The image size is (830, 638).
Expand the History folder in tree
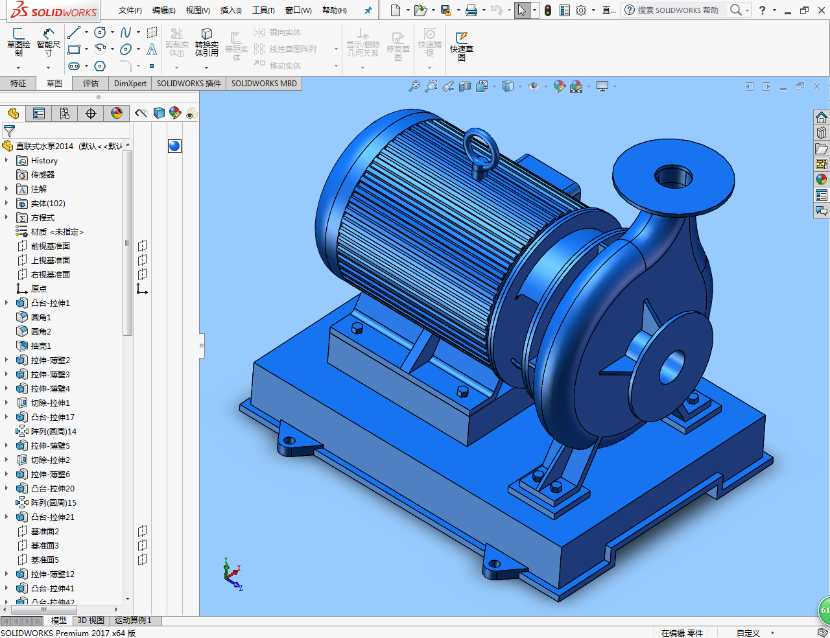[6, 160]
